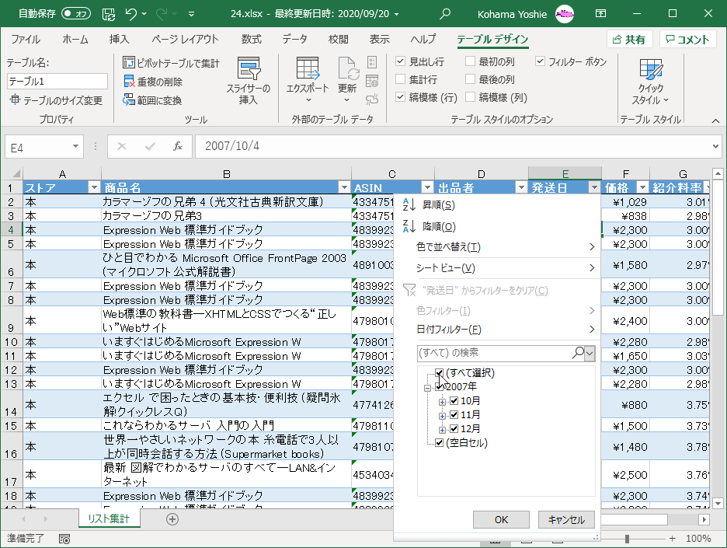
Task: Collapse the ribbon
Action: (x=716, y=120)
